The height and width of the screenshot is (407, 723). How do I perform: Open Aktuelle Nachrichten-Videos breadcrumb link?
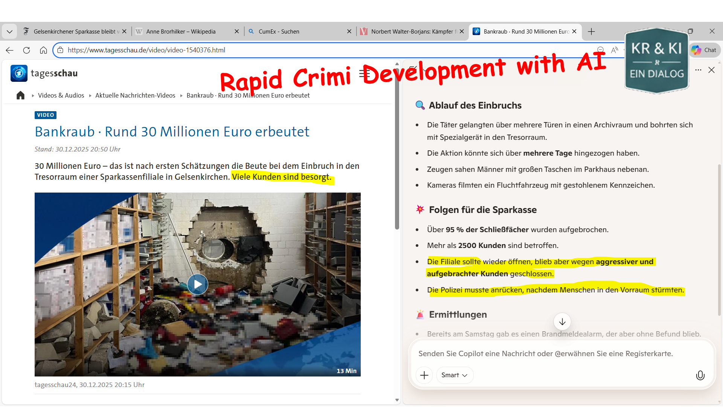(135, 95)
